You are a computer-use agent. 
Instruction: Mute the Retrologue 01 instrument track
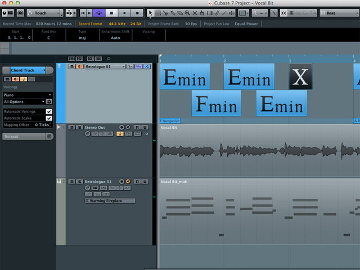72,182
